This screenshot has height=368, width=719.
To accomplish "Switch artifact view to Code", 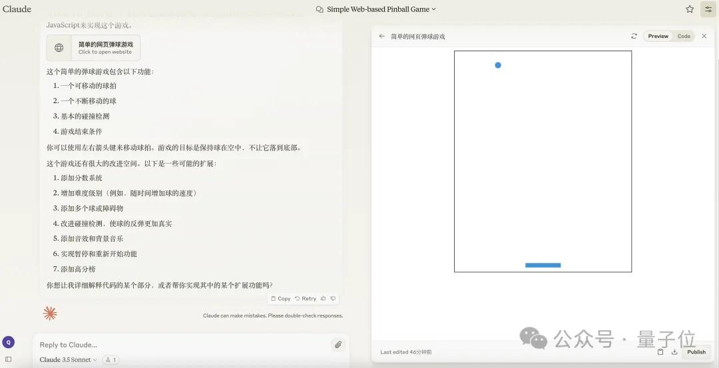I will click(684, 36).
